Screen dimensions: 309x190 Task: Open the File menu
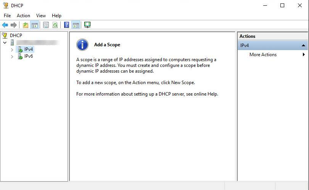(7, 16)
